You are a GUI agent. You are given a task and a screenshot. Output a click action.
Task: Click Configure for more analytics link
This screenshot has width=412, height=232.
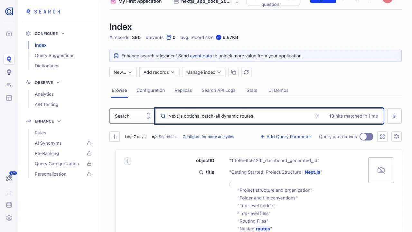click(x=208, y=137)
